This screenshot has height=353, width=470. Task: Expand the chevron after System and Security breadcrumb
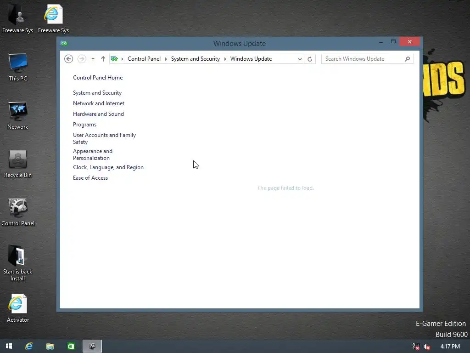tap(225, 59)
